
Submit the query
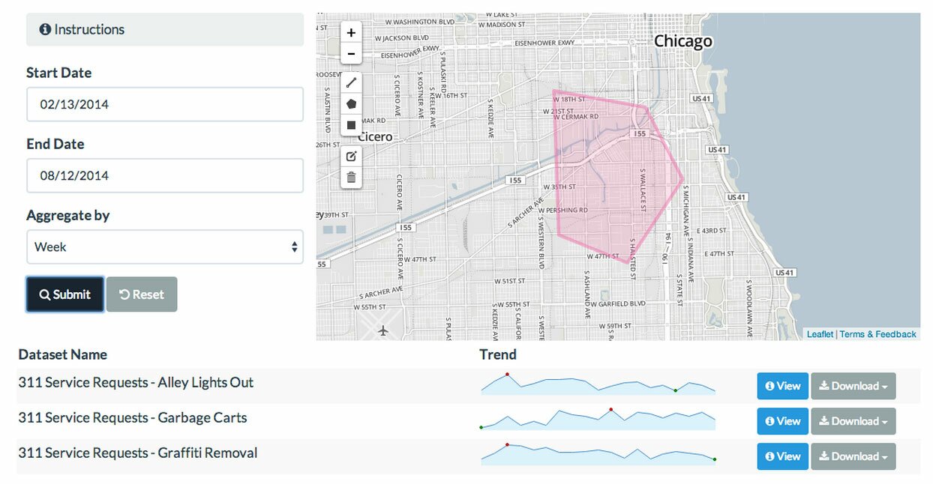click(x=64, y=294)
